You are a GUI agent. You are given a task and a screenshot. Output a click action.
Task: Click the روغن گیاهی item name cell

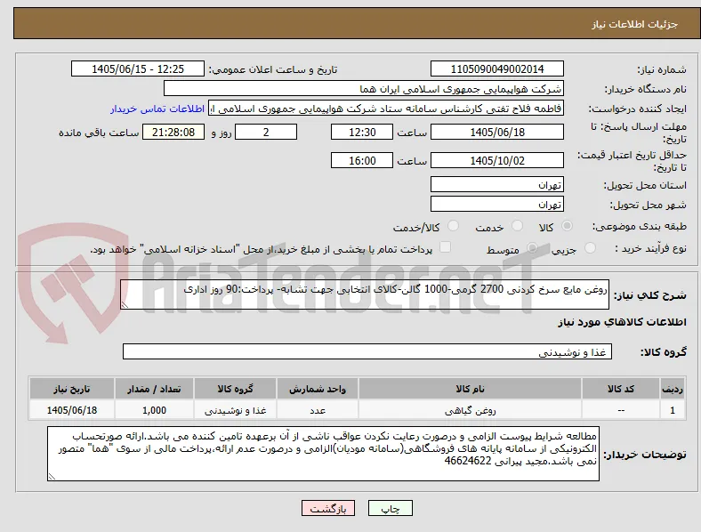470,410
